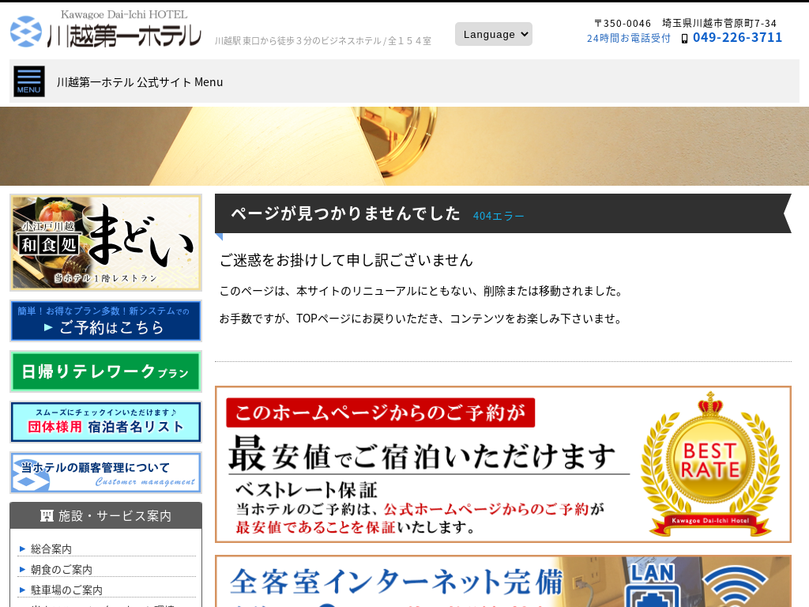
Task: Open the 朝食のご案内 sidebar link
Action: click(x=62, y=570)
